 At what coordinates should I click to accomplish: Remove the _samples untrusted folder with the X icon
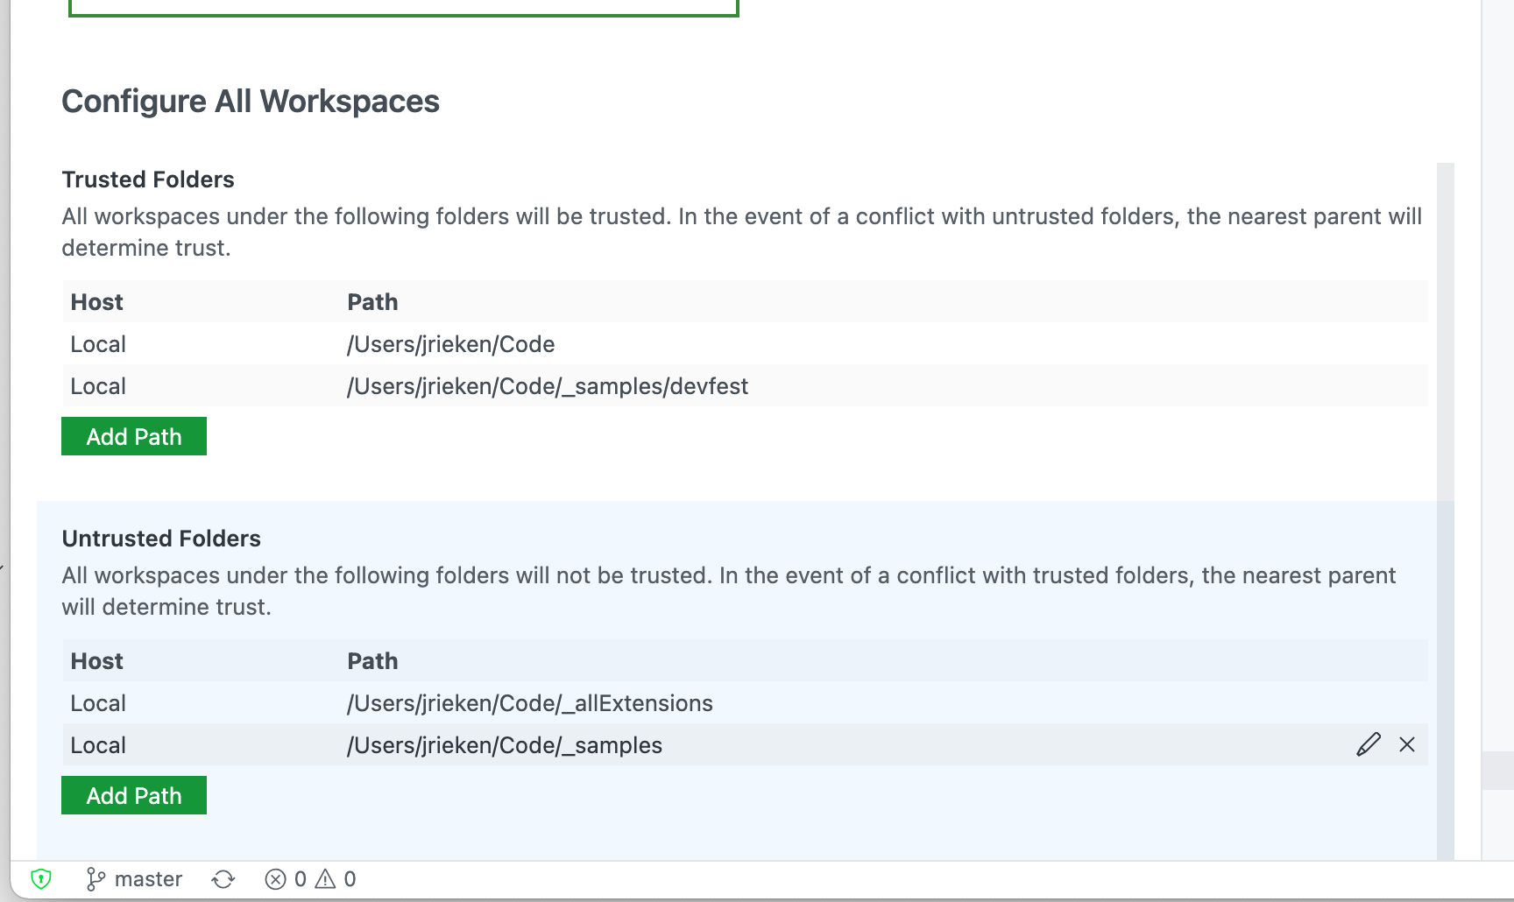point(1408,745)
